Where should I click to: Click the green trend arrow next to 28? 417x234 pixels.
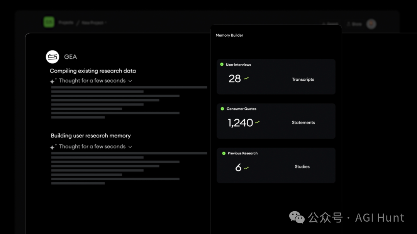point(246,78)
